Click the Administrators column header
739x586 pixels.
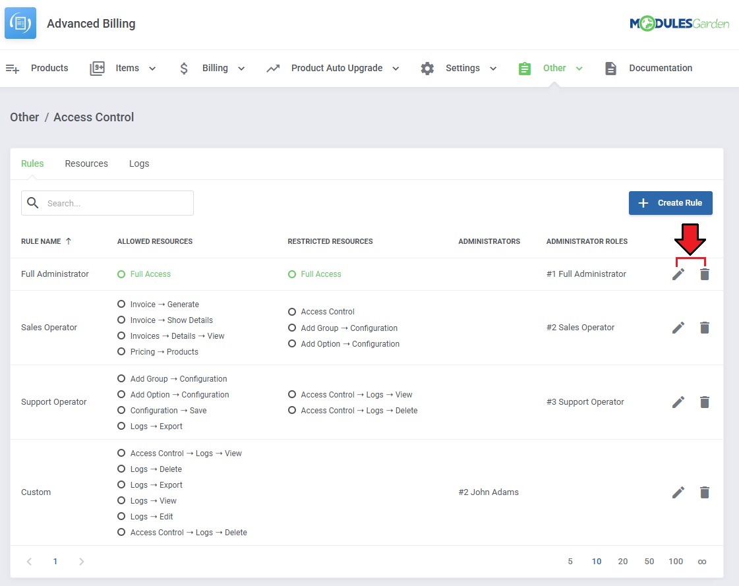click(489, 241)
